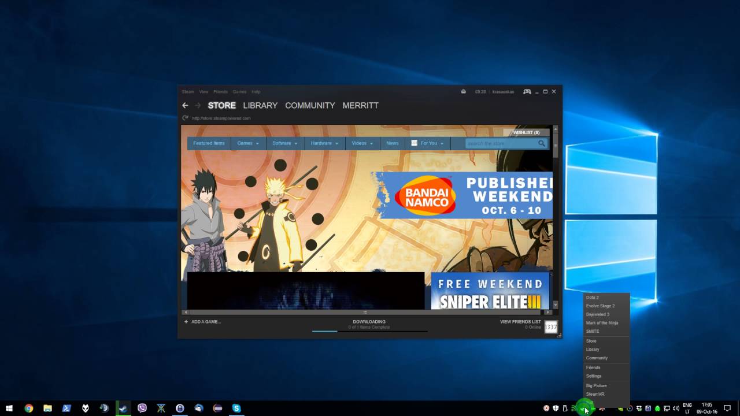
Task: Click ADD A GAME... link
Action: tap(206, 321)
